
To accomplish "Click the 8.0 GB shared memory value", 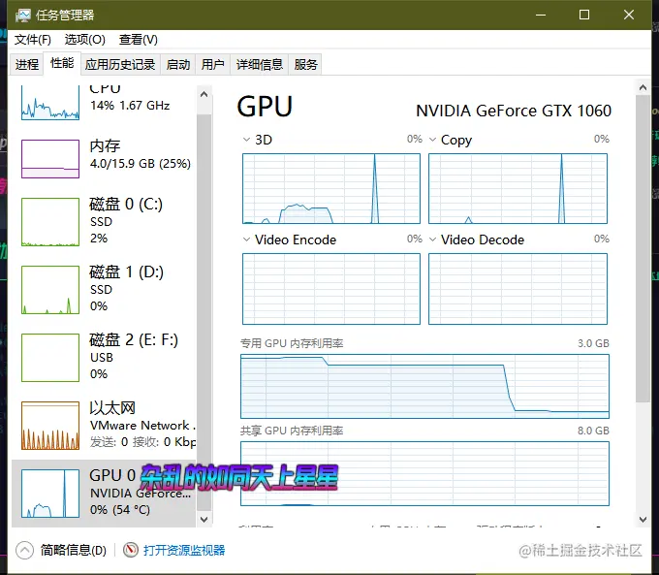I will click(593, 431).
